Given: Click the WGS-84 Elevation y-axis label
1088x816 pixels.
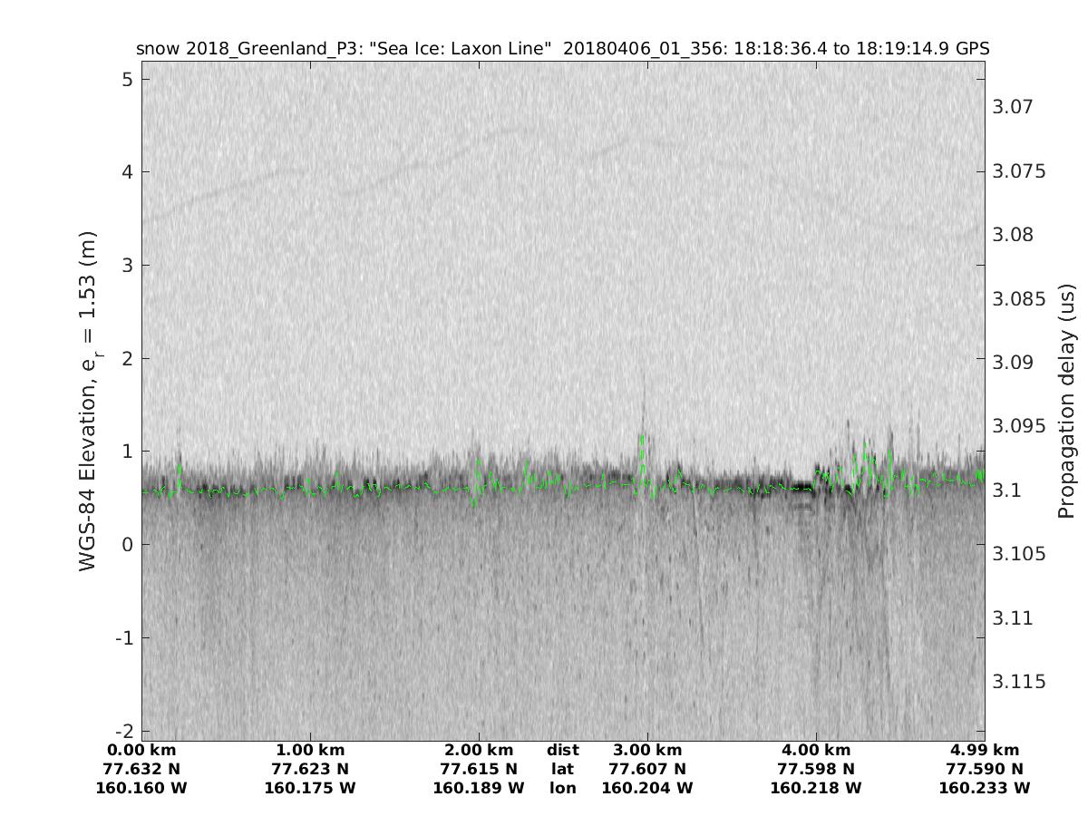Looking at the screenshot, I should coord(88,401).
